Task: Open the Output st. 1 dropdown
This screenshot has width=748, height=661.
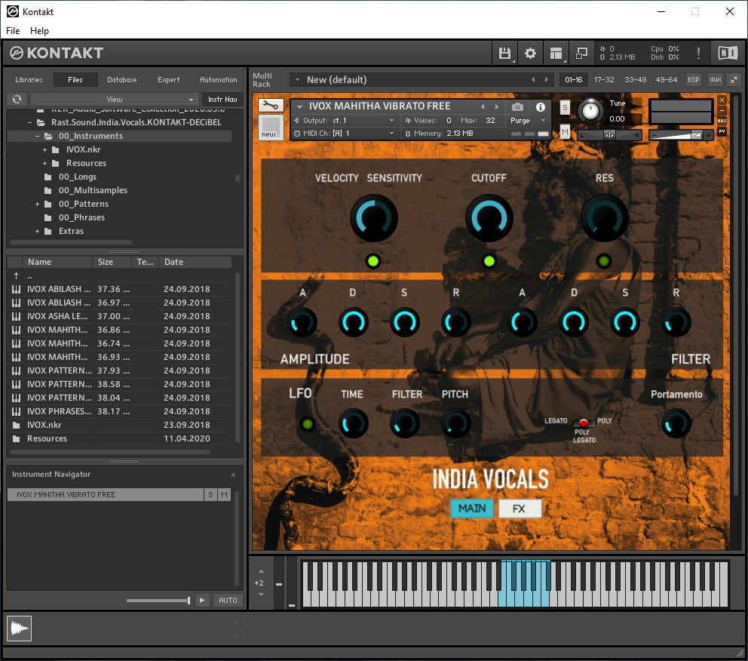Action: click(345, 120)
